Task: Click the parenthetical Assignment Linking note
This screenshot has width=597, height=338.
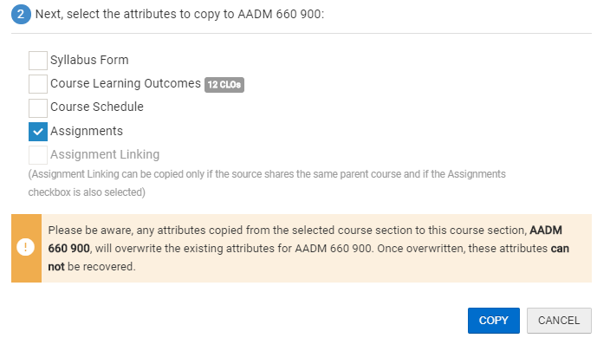Action: pos(267,183)
